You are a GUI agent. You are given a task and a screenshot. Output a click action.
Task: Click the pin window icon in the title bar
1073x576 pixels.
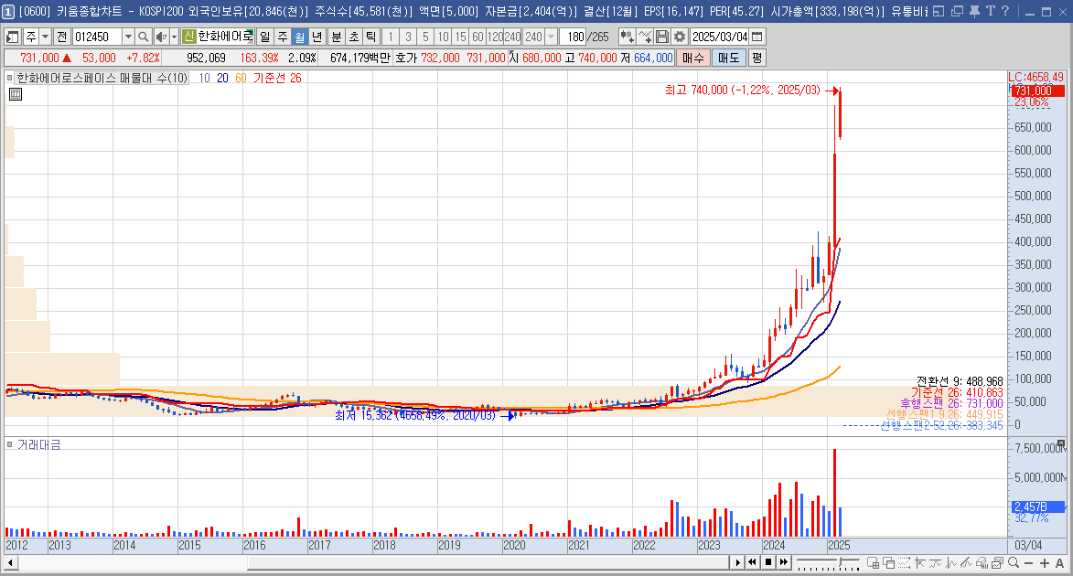(x=974, y=11)
